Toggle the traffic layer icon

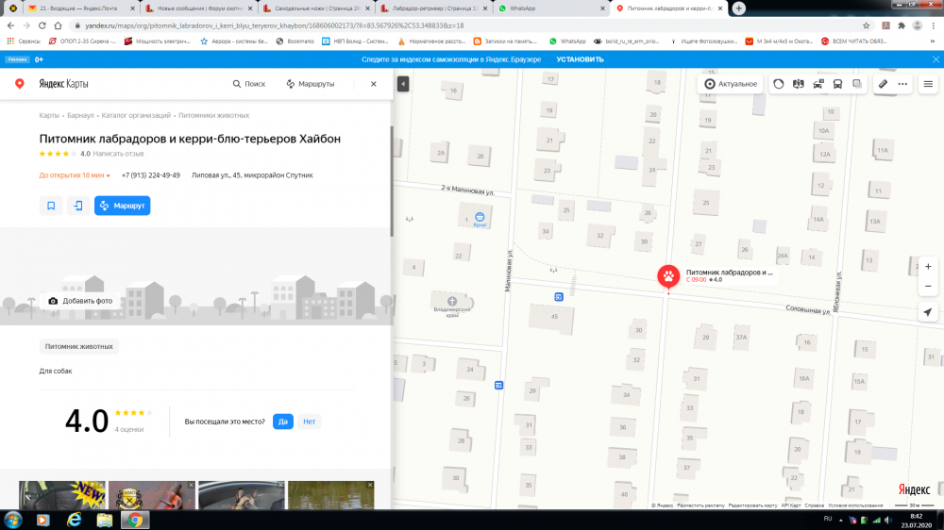779,84
